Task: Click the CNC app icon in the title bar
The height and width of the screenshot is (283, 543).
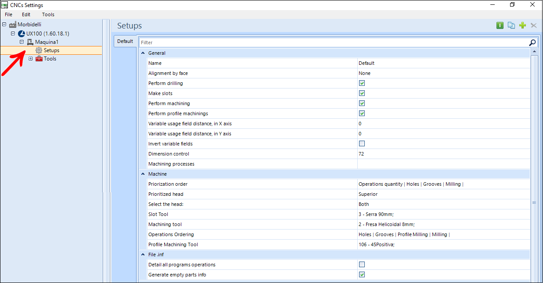Action: (4, 5)
